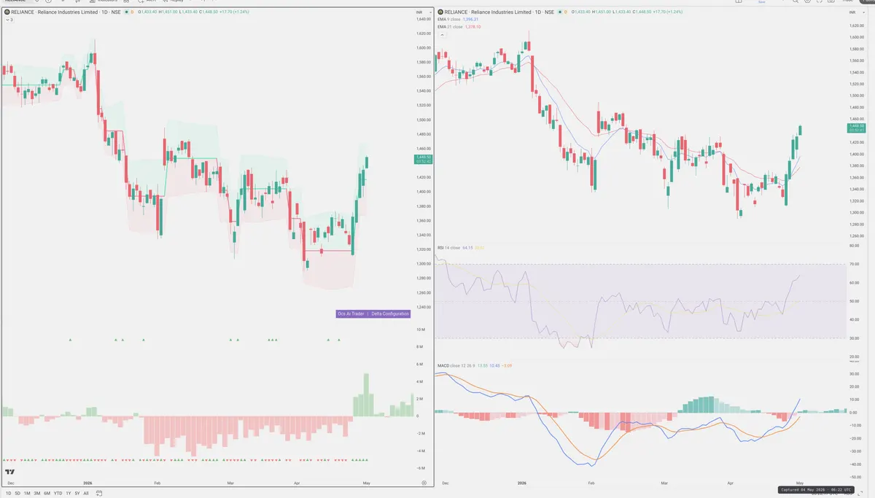Click the 70.00 RSI scale label
This screenshot has height=498, width=875.
[x=855, y=264]
